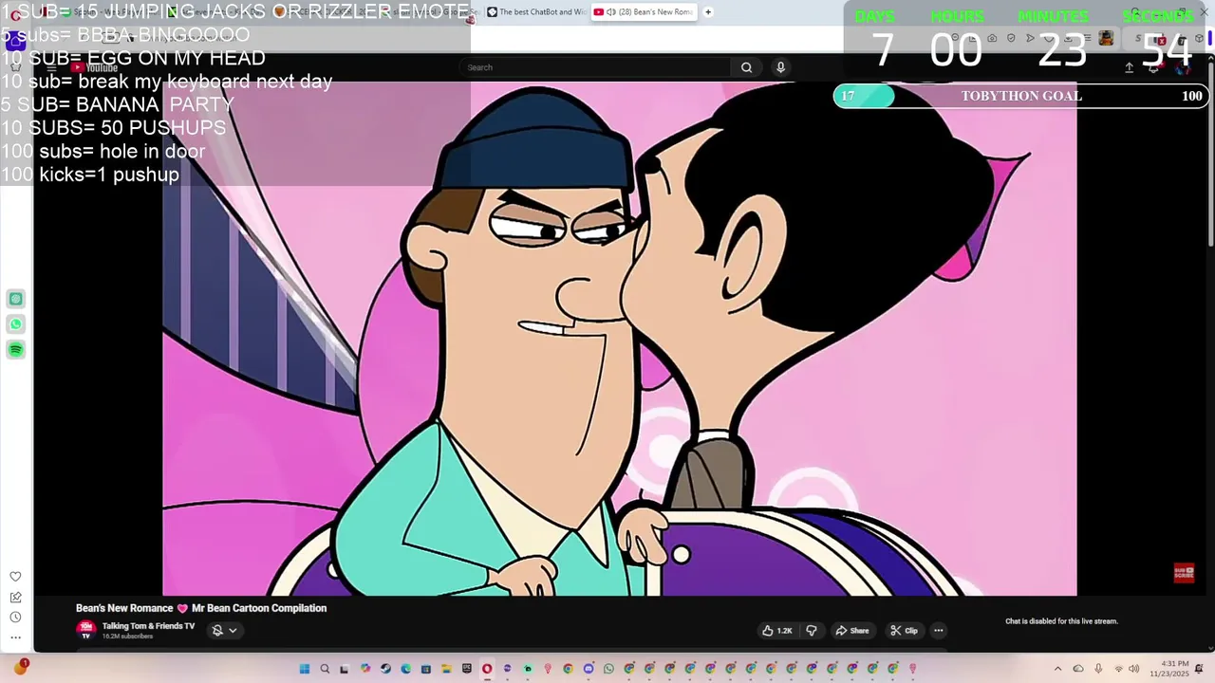
Task: Click into the YouTube Search field
Action: point(595,67)
